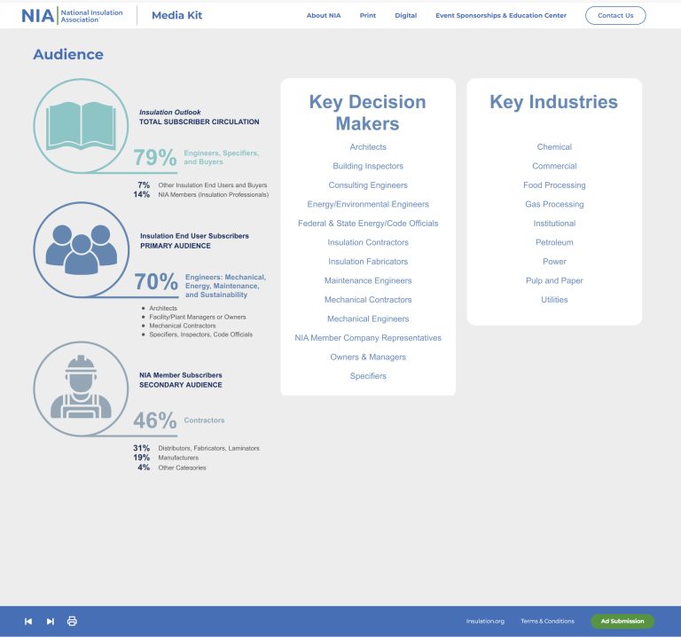Click the Media Kit title
This screenshot has width=681, height=637.
(177, 15)
